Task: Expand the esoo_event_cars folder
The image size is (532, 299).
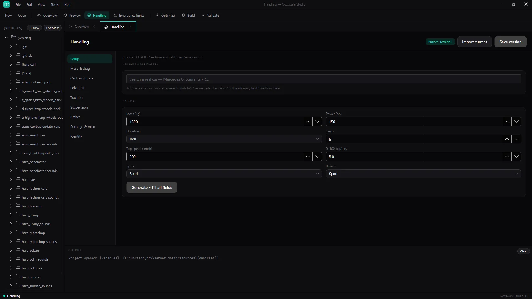Action: click(11, 135)
